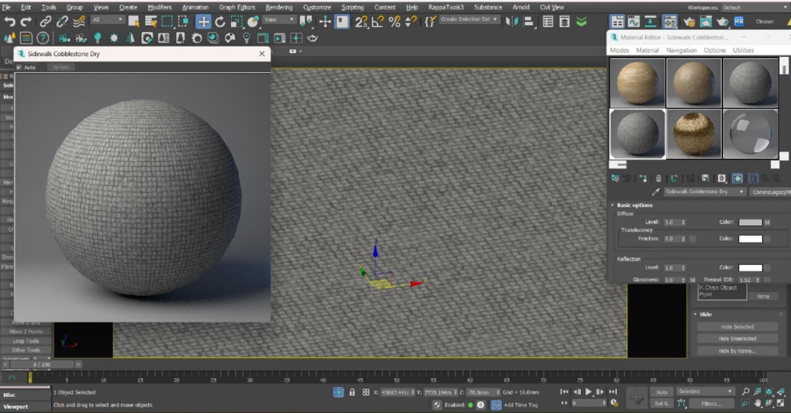This screenshot has width=791, height=413.
Task: Toggle the selection lock padlock icon
Action: [352, 392]
